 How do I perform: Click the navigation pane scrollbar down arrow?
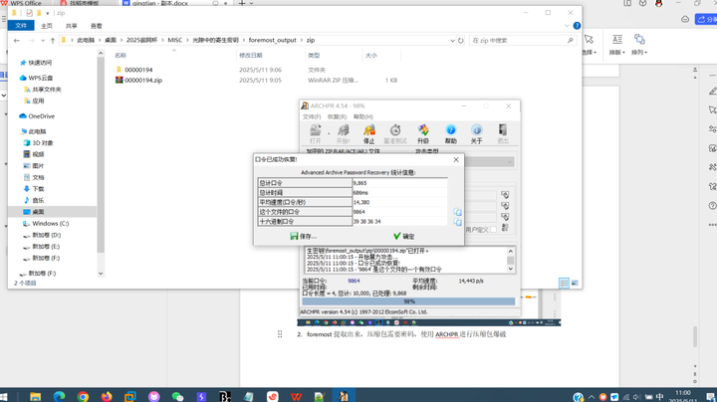tap(101, 274)
